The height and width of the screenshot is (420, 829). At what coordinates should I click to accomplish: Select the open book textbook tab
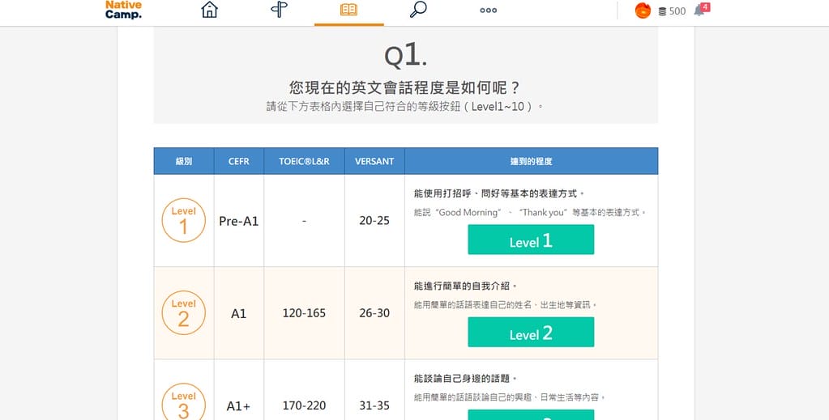click(349, 10)
